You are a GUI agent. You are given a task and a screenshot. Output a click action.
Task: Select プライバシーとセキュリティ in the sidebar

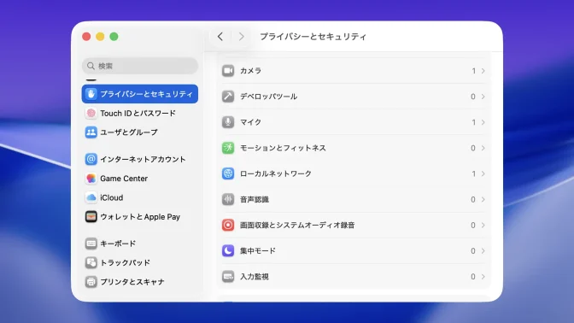140,94
